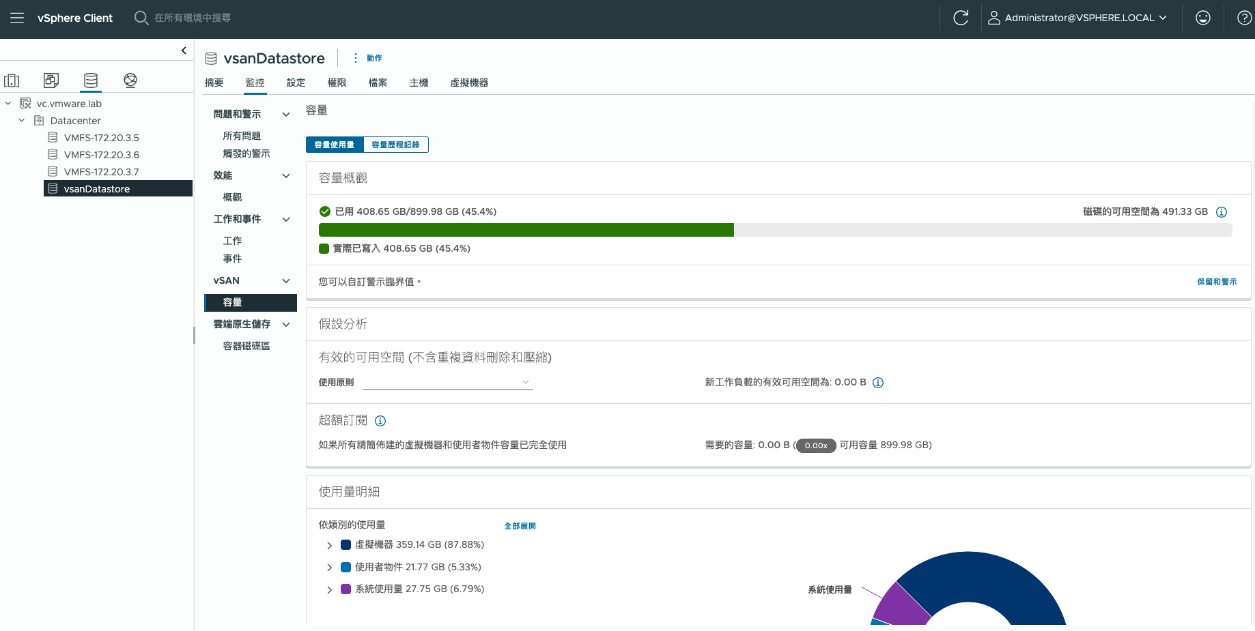Viewport: 1255px width, 631px height.
Task: Switch to Hosts and Clusters inventory view
Action: point(12,80)
